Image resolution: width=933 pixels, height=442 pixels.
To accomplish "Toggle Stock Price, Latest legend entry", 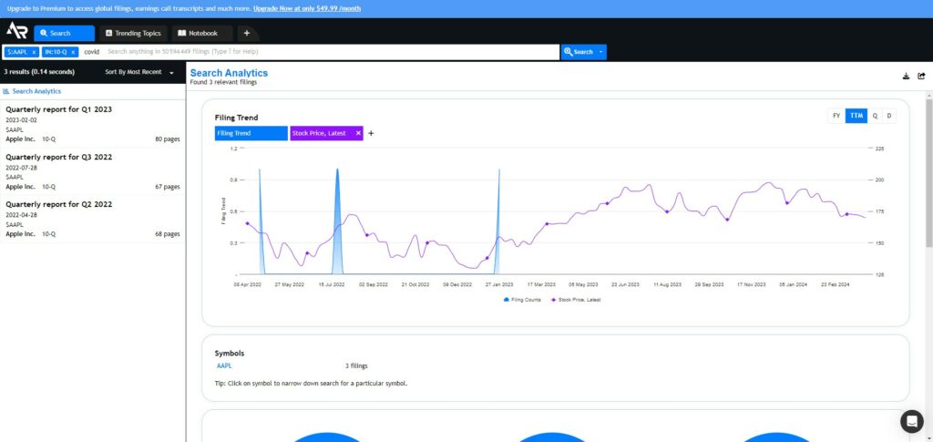I will pyautogui.click(x=576, y=300).
